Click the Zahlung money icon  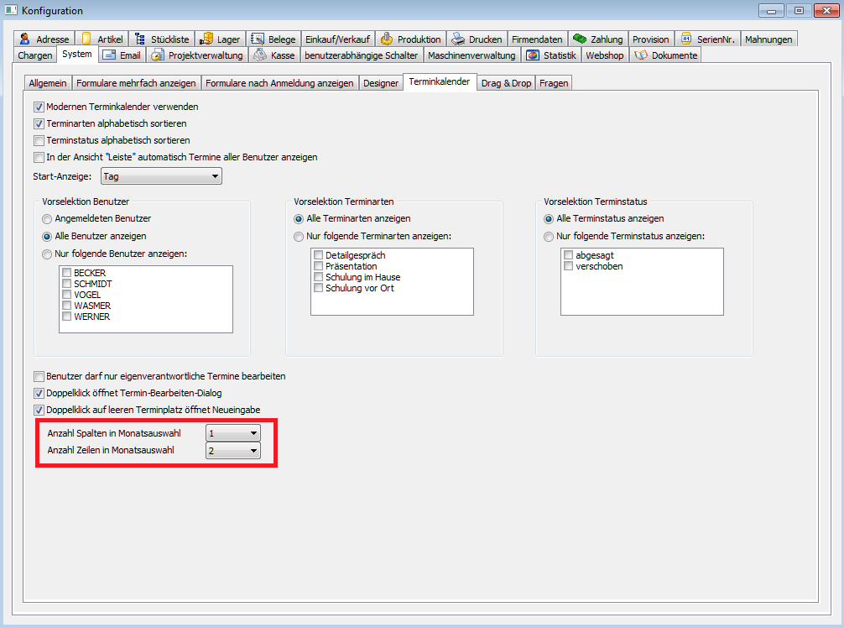579,39
